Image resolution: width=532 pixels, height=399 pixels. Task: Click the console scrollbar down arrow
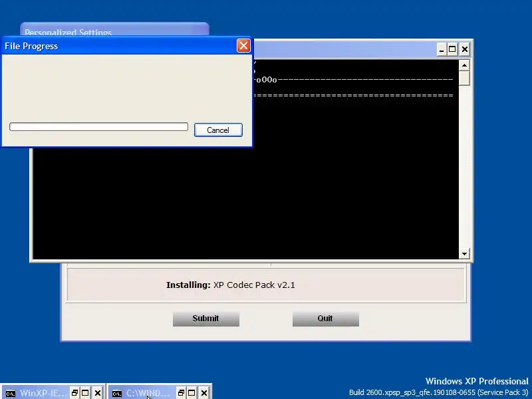(464, 253)
